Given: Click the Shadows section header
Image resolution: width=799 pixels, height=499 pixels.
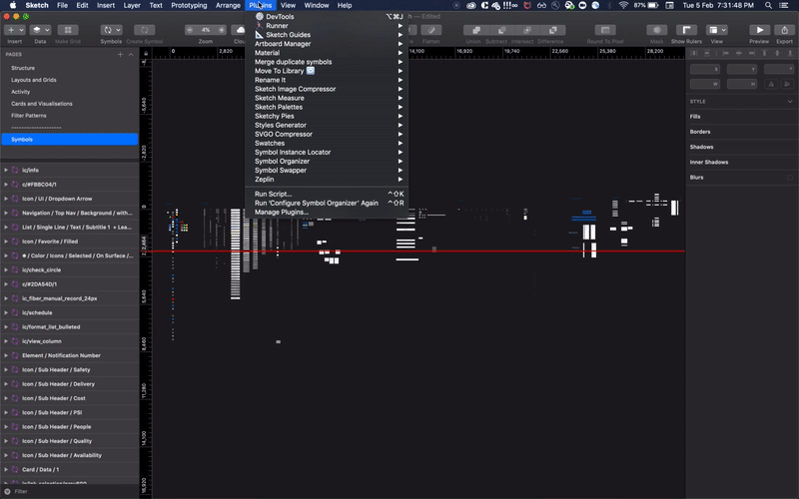Looking at the screenshot, I should coord(702,147).
